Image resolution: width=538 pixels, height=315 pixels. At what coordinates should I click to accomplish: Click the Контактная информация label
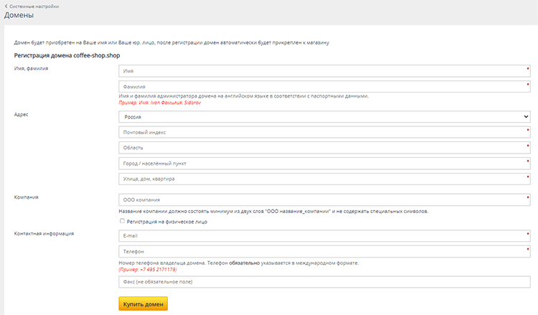44,233
